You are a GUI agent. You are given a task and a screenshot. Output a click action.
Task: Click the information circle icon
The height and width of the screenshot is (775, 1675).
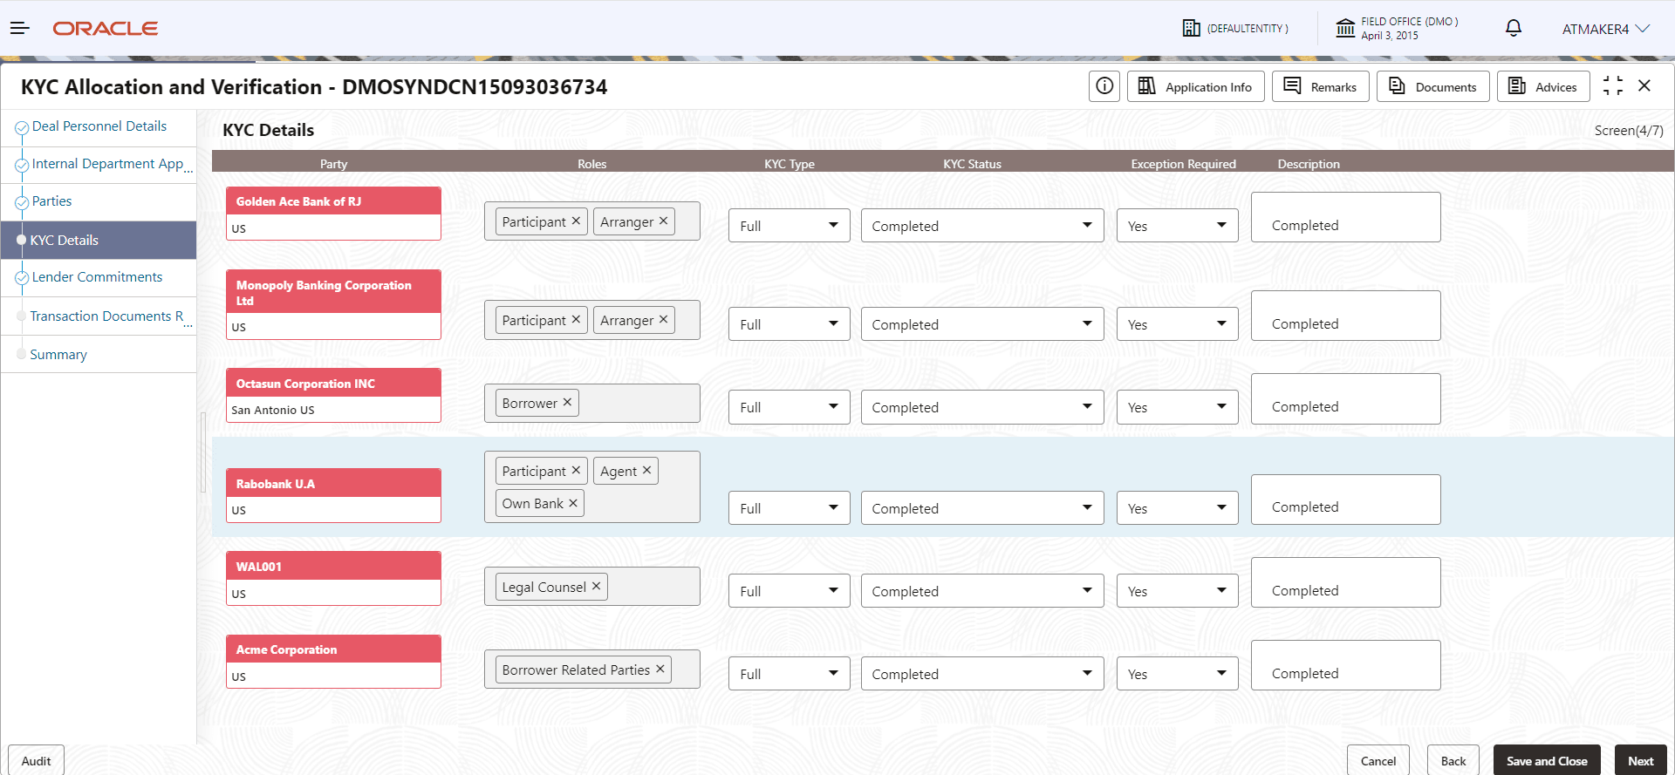coord(1104,86)
